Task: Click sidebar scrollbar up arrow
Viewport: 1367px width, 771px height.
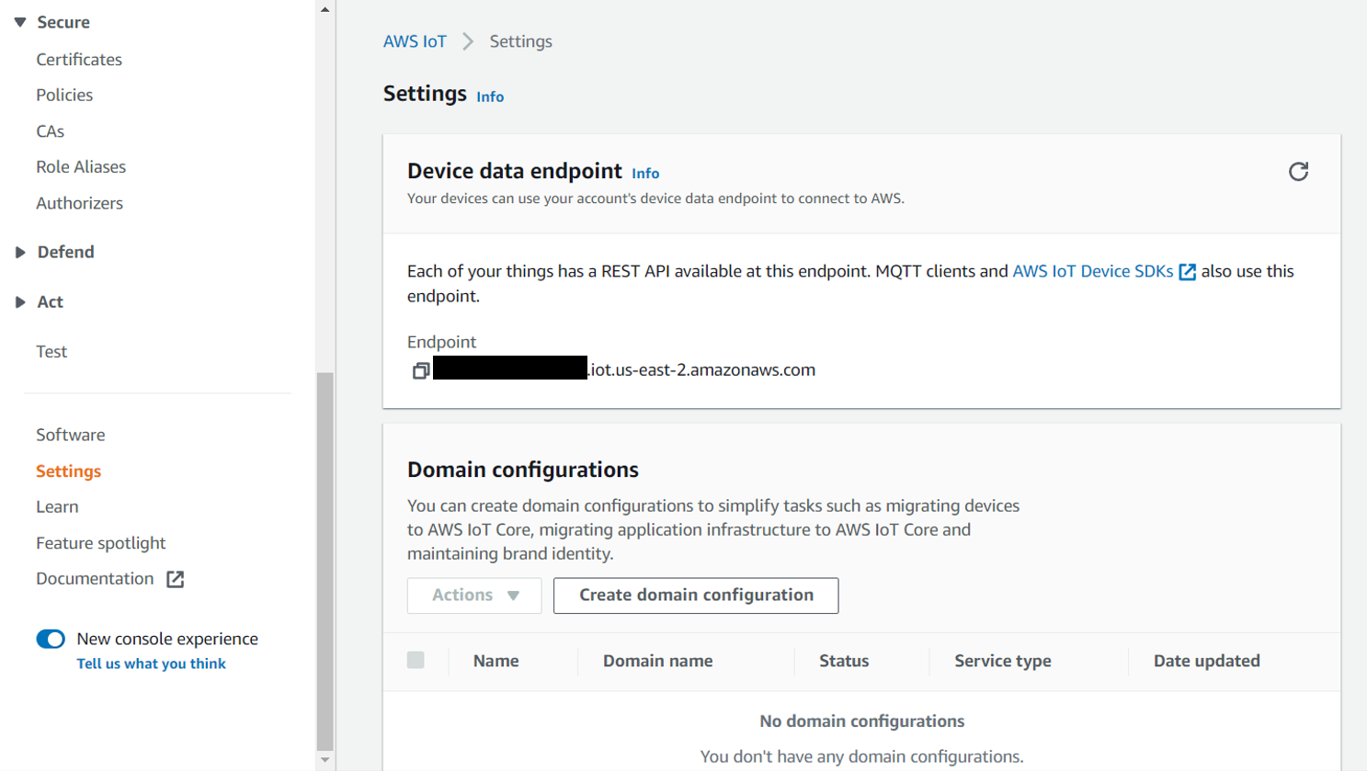Action: pyautogui.click(x=325, y=9)
